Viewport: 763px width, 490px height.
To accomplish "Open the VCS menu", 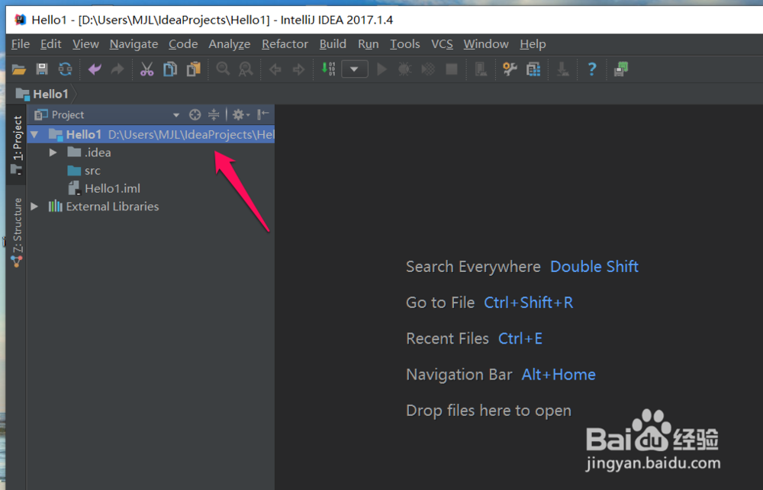I will pyautogui.click(x=442, y=44).
